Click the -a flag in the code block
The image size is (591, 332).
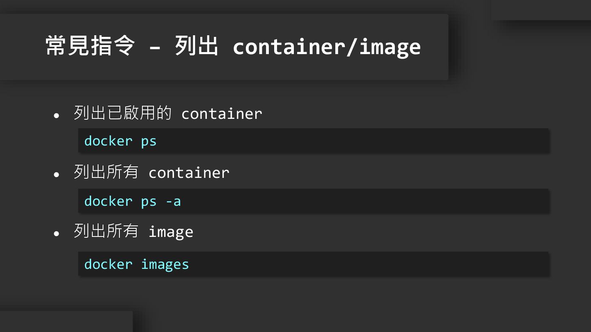[x=173, y=201]
